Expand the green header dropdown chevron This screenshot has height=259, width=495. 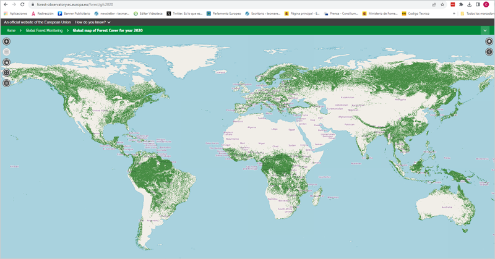[x=485, y=30]
